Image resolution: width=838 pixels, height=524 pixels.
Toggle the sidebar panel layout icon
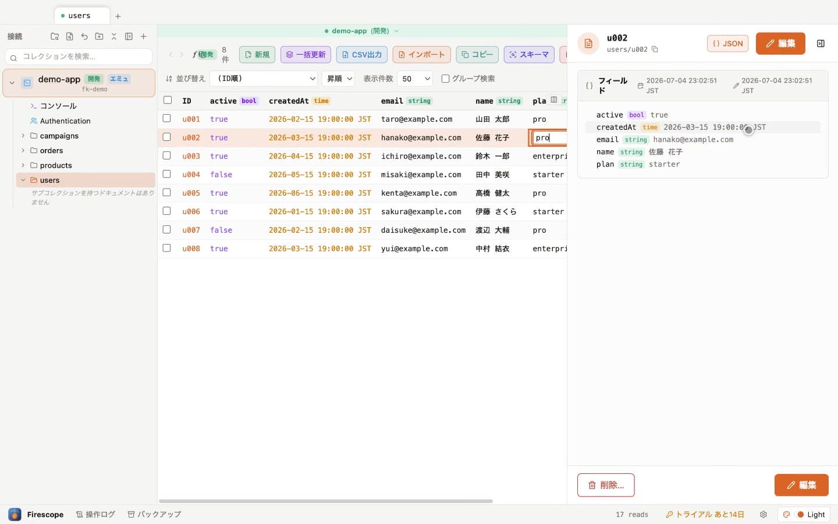pyautogui.click(x=129, y=36)
